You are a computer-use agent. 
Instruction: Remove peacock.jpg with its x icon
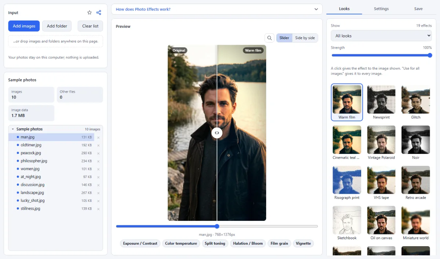[98, 153]
